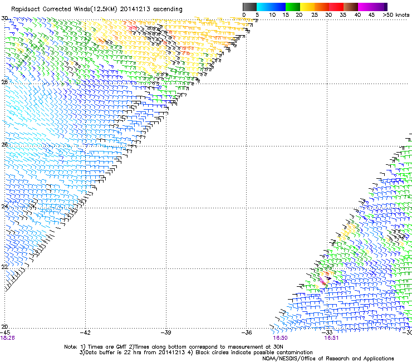Image resolution: width=412 pixels, height=362 pixels.
Task: Click the purple >50 knot wind barb cluster
Action: click(x=328, y=278)
